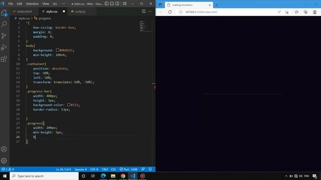Open the .progress breadcrumb symbol dropdown

[43, 18]
